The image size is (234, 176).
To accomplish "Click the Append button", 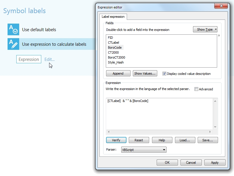I will click(x=118, y=73).
